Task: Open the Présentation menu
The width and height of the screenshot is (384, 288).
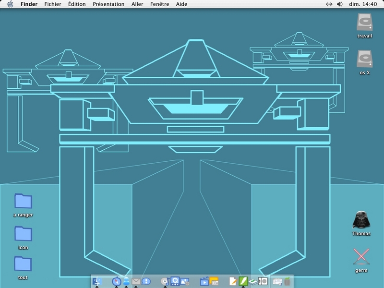Action: [108, 4]
